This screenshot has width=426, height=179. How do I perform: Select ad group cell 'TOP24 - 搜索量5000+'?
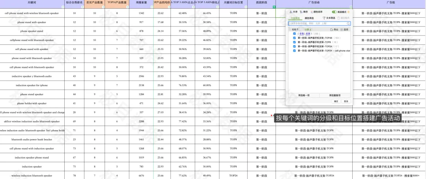click(389, 176)
